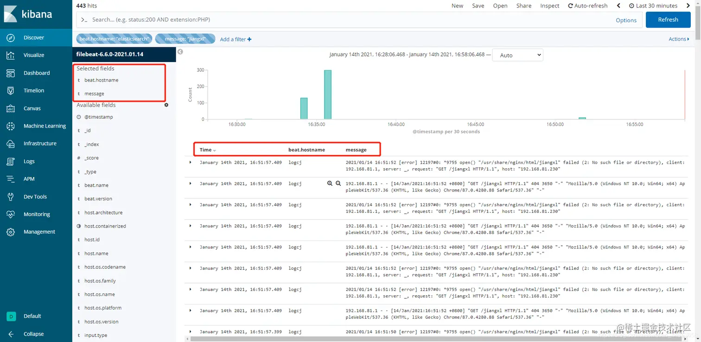
Task: Open the Monitoring heartbeat icon
Action: [11, 215]
